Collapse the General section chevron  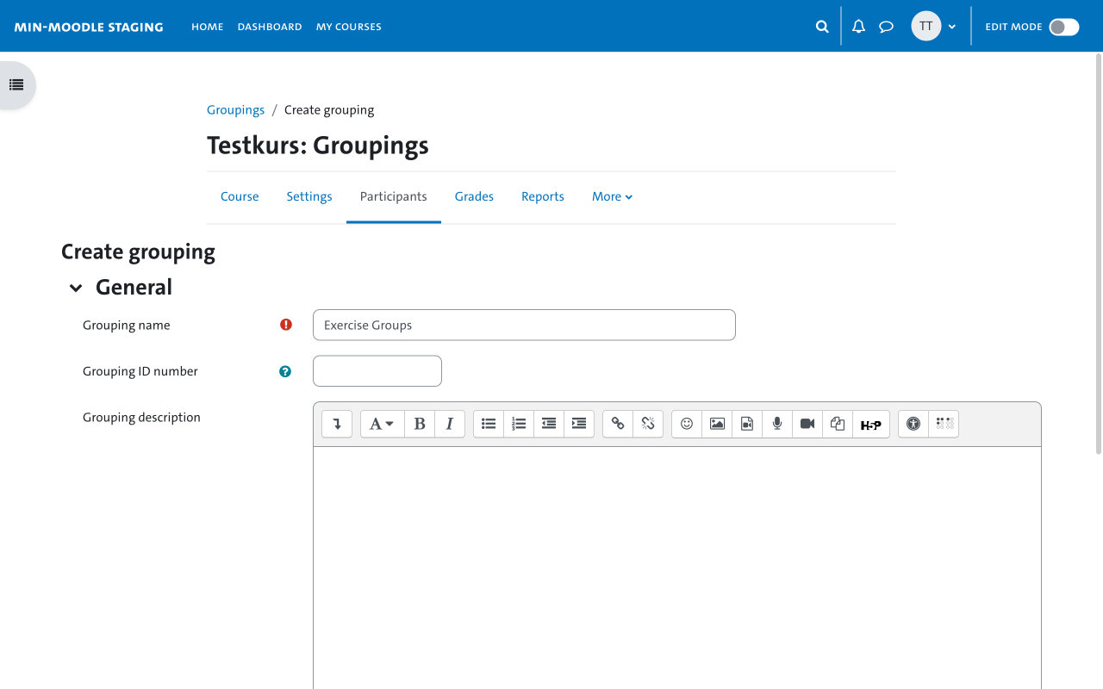click(x=76, y=288)
